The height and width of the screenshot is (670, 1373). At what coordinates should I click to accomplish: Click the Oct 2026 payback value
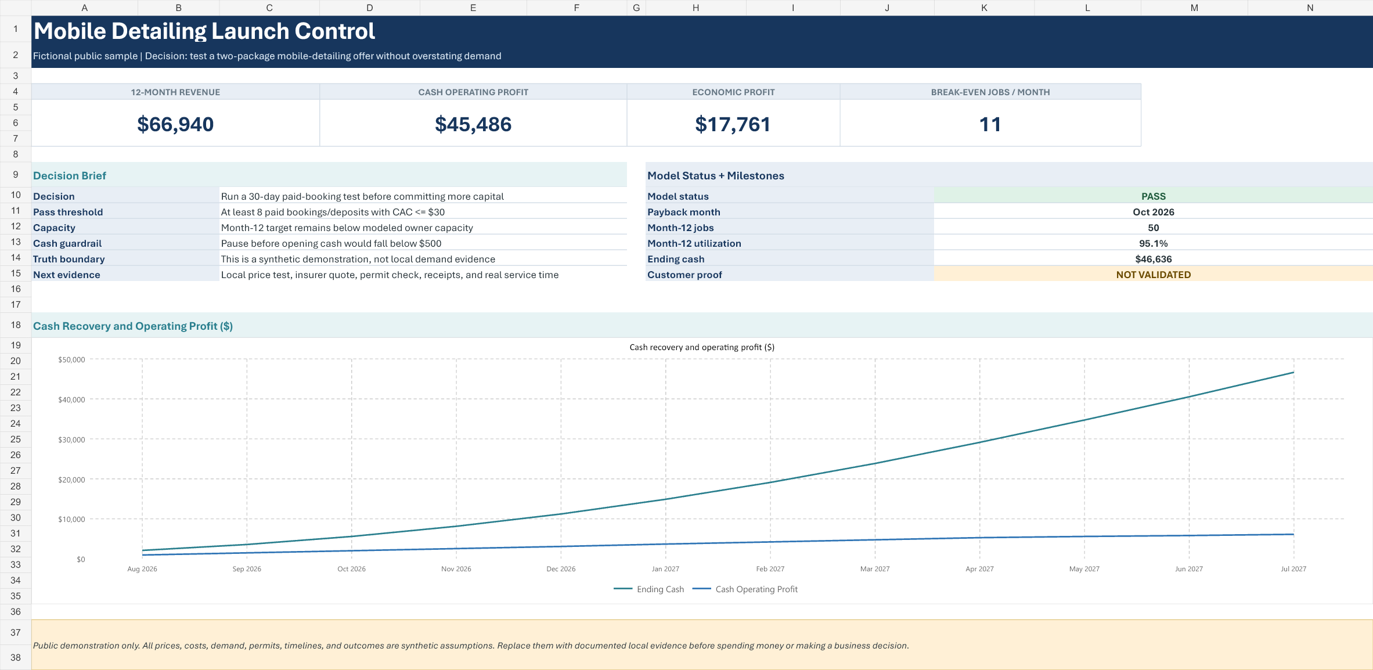point(1154,212)
